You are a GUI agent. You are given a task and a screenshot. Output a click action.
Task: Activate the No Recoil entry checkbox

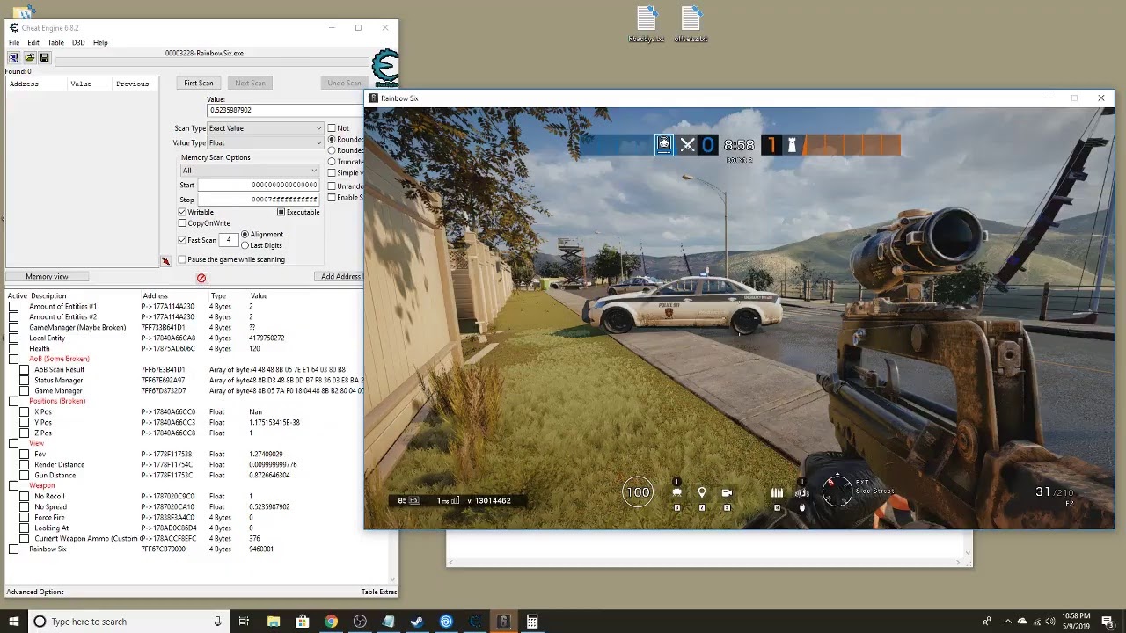[25, 496]
